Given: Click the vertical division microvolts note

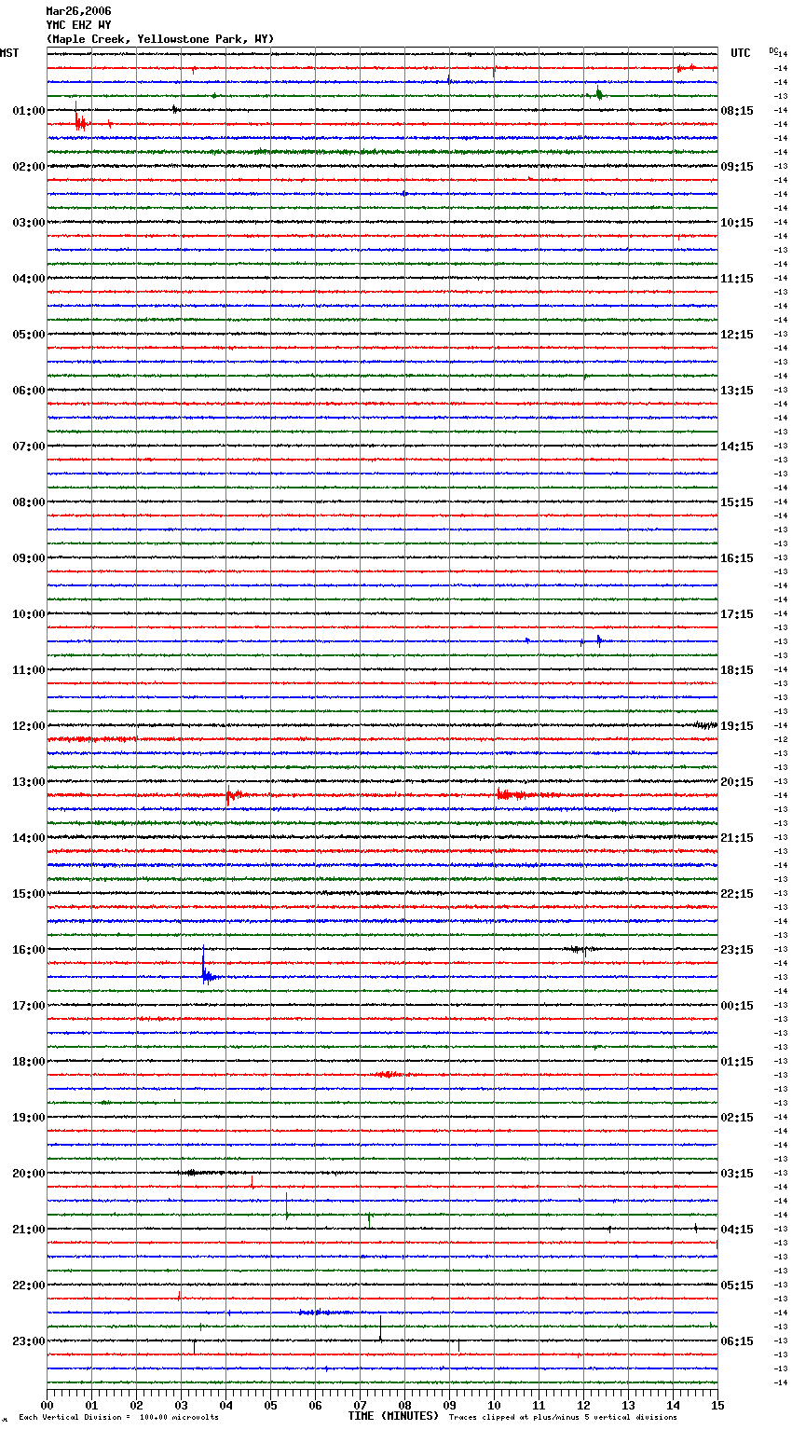Looking at the screenshot, I should tap(118, 1418).
